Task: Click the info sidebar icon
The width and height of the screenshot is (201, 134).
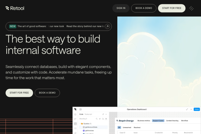Action: tap(75, 114)
